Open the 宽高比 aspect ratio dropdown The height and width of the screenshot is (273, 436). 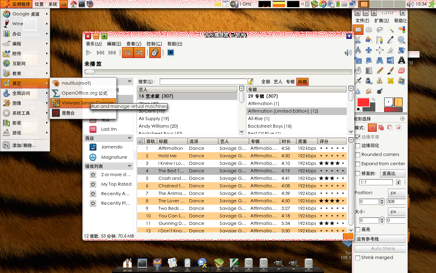point(393,173)
